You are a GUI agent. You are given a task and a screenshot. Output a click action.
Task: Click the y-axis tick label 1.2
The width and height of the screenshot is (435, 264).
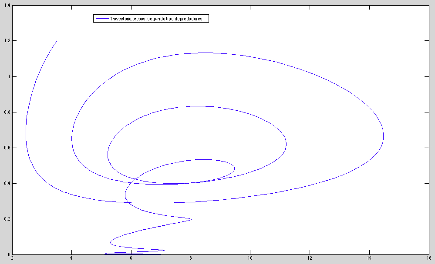[6, 41]
